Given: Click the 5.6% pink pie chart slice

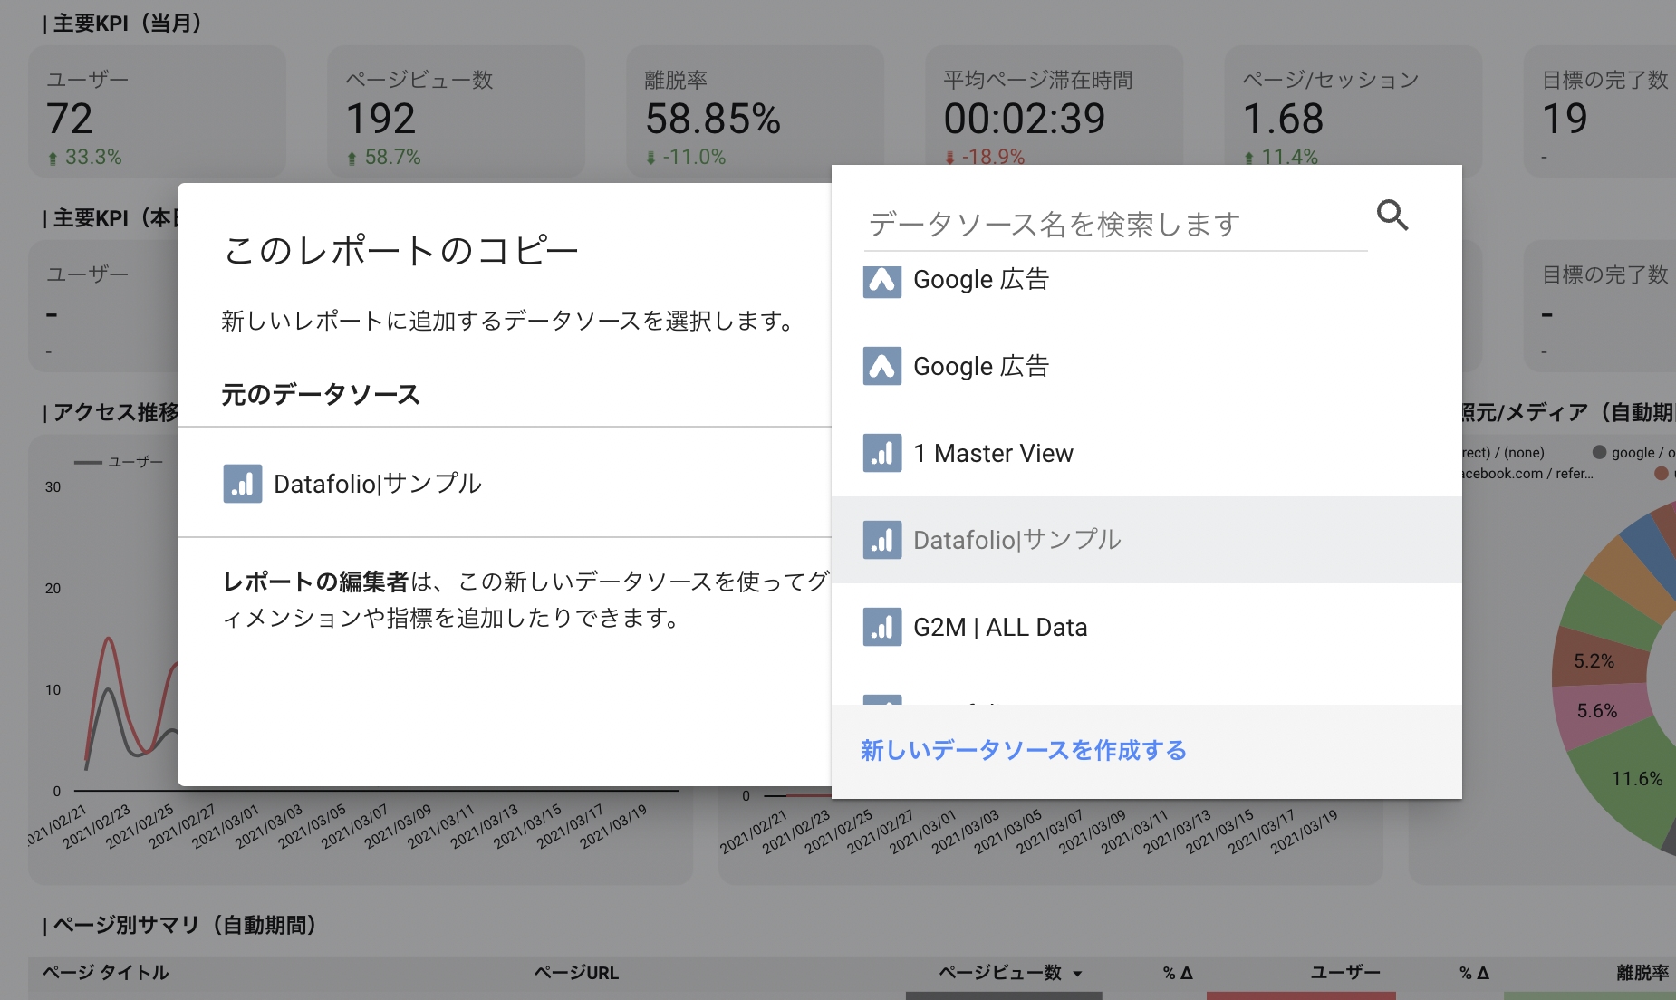Looking at the screenshot, I should (x=1596, y=712).
